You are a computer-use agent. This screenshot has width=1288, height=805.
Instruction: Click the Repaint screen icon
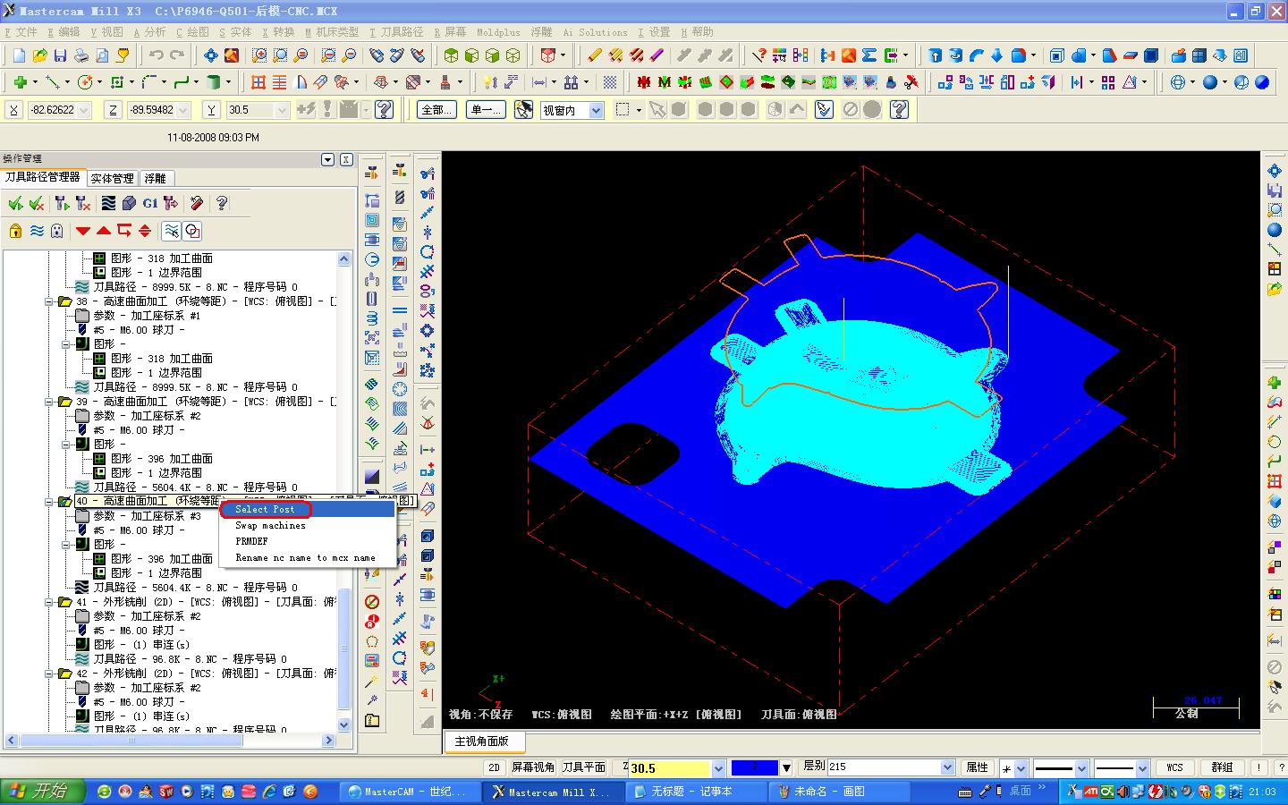coord(232,55)
